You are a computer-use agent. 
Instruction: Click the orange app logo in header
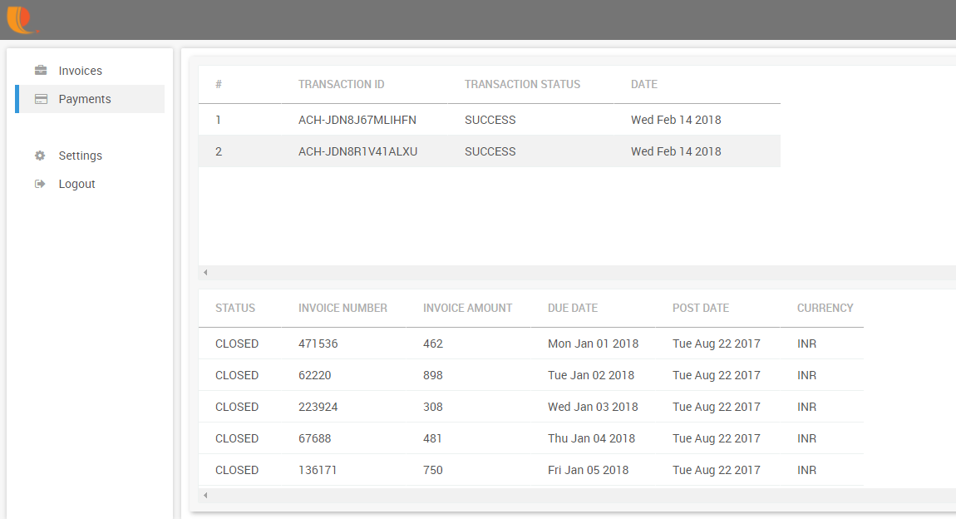click(x=22, y=19)
